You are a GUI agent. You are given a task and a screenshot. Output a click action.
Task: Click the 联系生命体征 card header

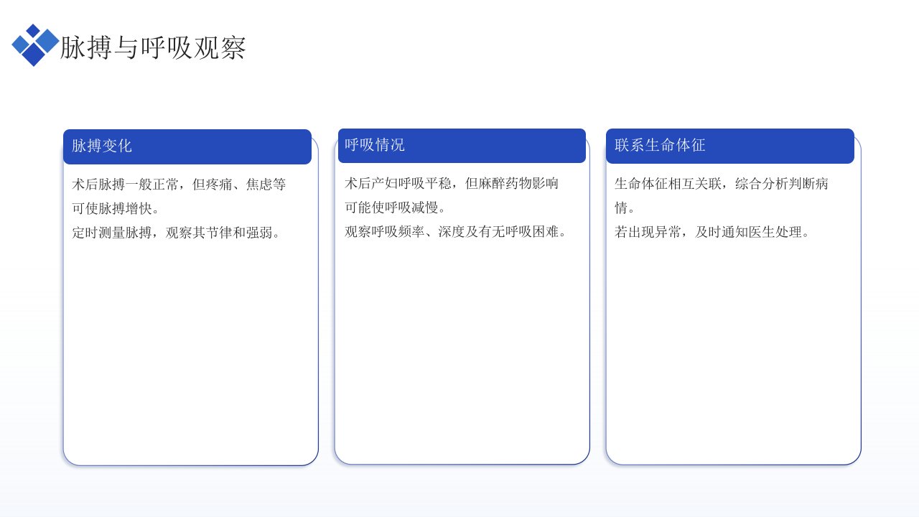point(730,146)
